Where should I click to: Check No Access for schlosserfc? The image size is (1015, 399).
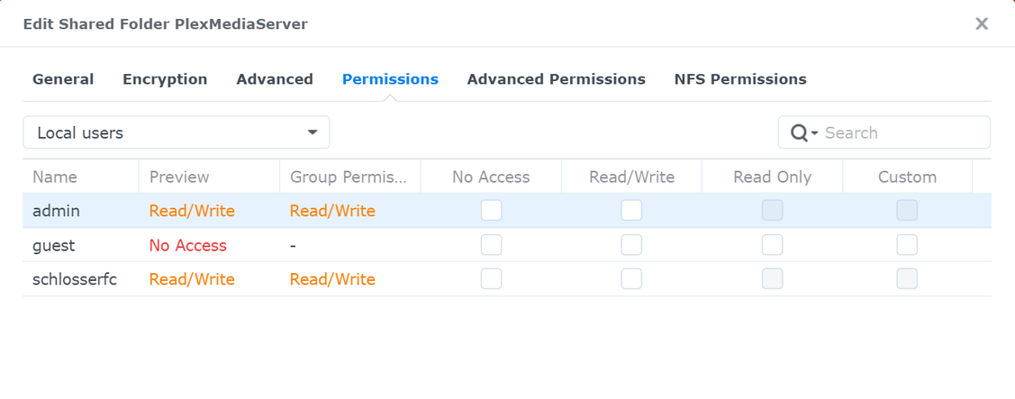point(491,279)
